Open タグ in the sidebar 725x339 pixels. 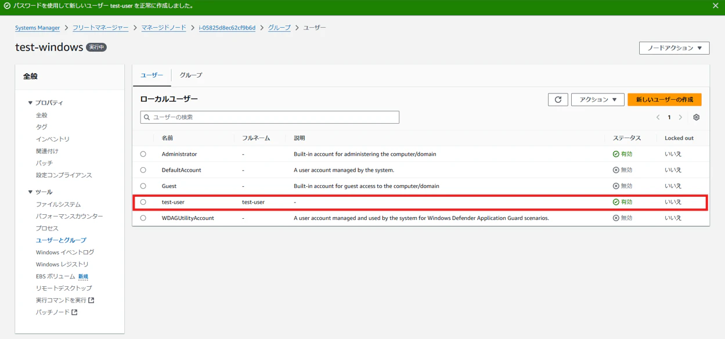(x=42, y=127)
